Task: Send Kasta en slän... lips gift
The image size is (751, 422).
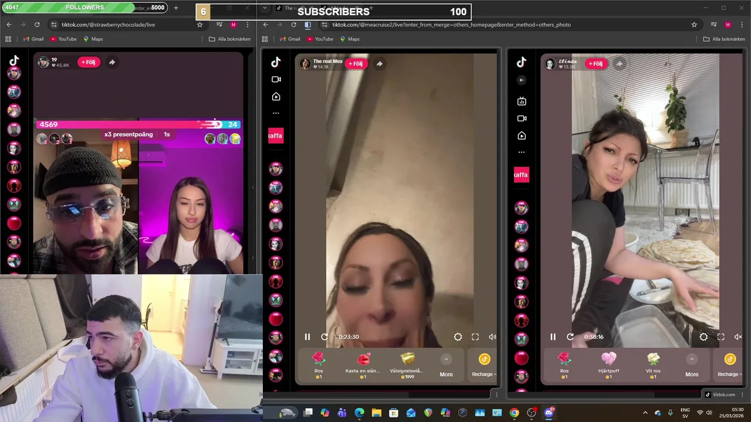Action: tap(363, 365)
